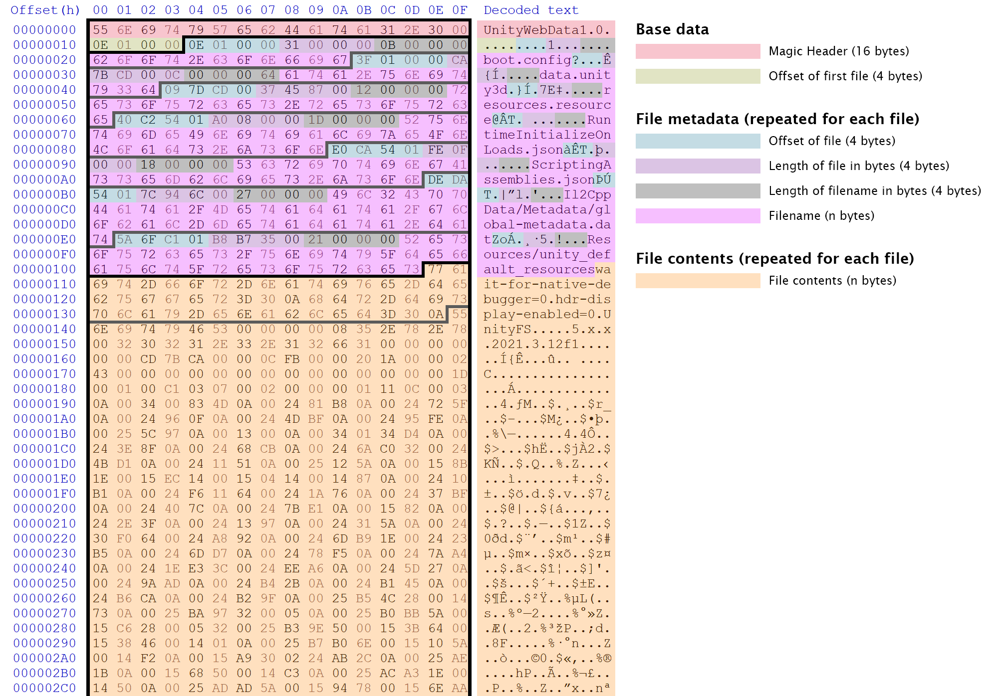The width and height of the screenshot is (998, 696).
Task: Click the purple Length of file swatch
Action: click(698, 166)
